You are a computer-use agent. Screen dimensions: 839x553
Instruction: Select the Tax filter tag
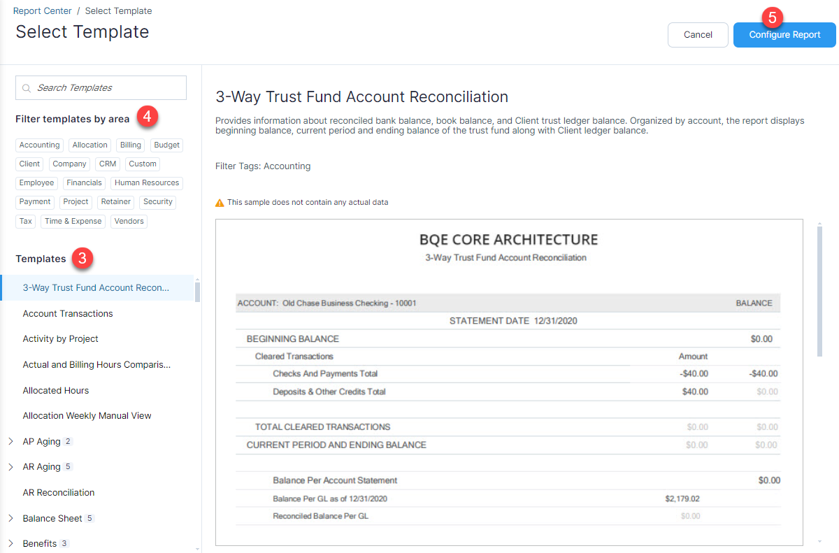tap(26, 221)
